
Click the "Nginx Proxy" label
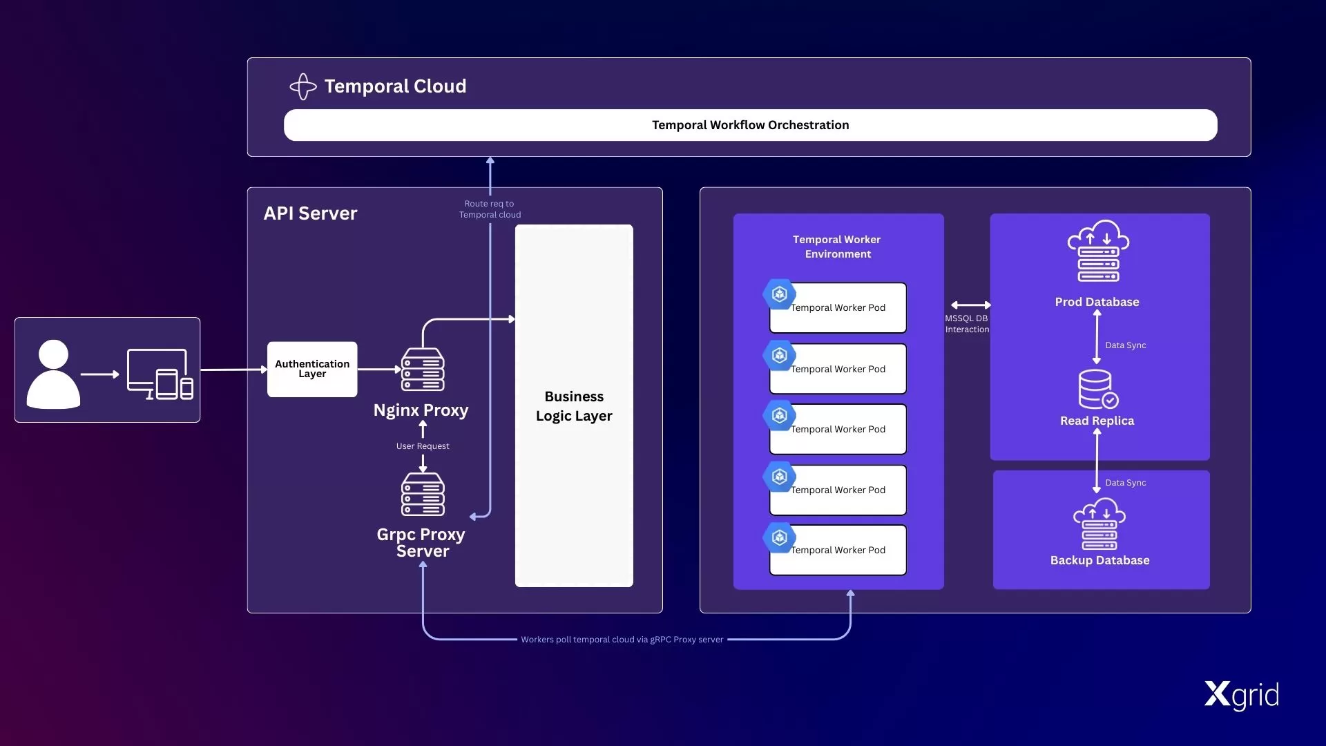(x=421, y=410)
